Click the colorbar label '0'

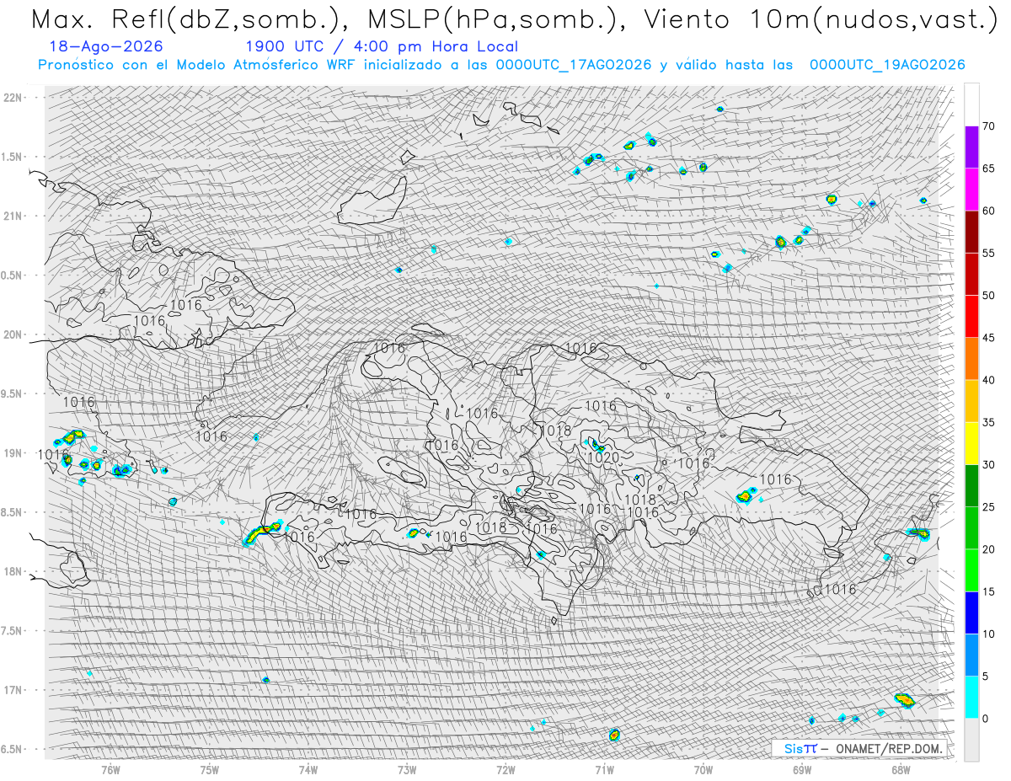986,719
